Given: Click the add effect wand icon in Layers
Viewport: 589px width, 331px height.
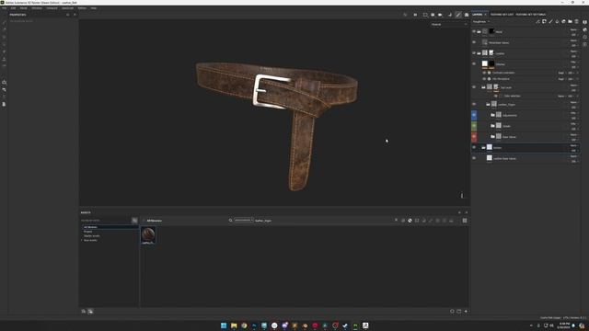Looking at the screenshot, I should [x=537, y=22].
